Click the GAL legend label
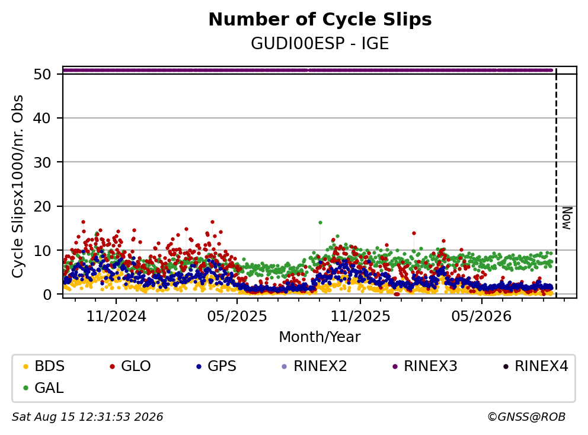588x435 pixels. (x=49, y=388)
